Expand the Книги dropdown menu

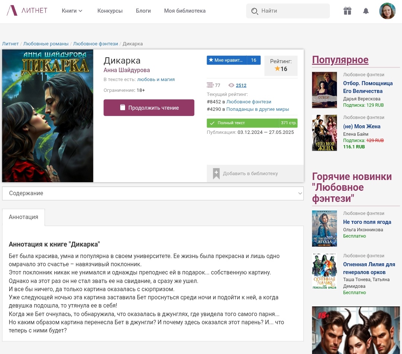tap(72, 11)
